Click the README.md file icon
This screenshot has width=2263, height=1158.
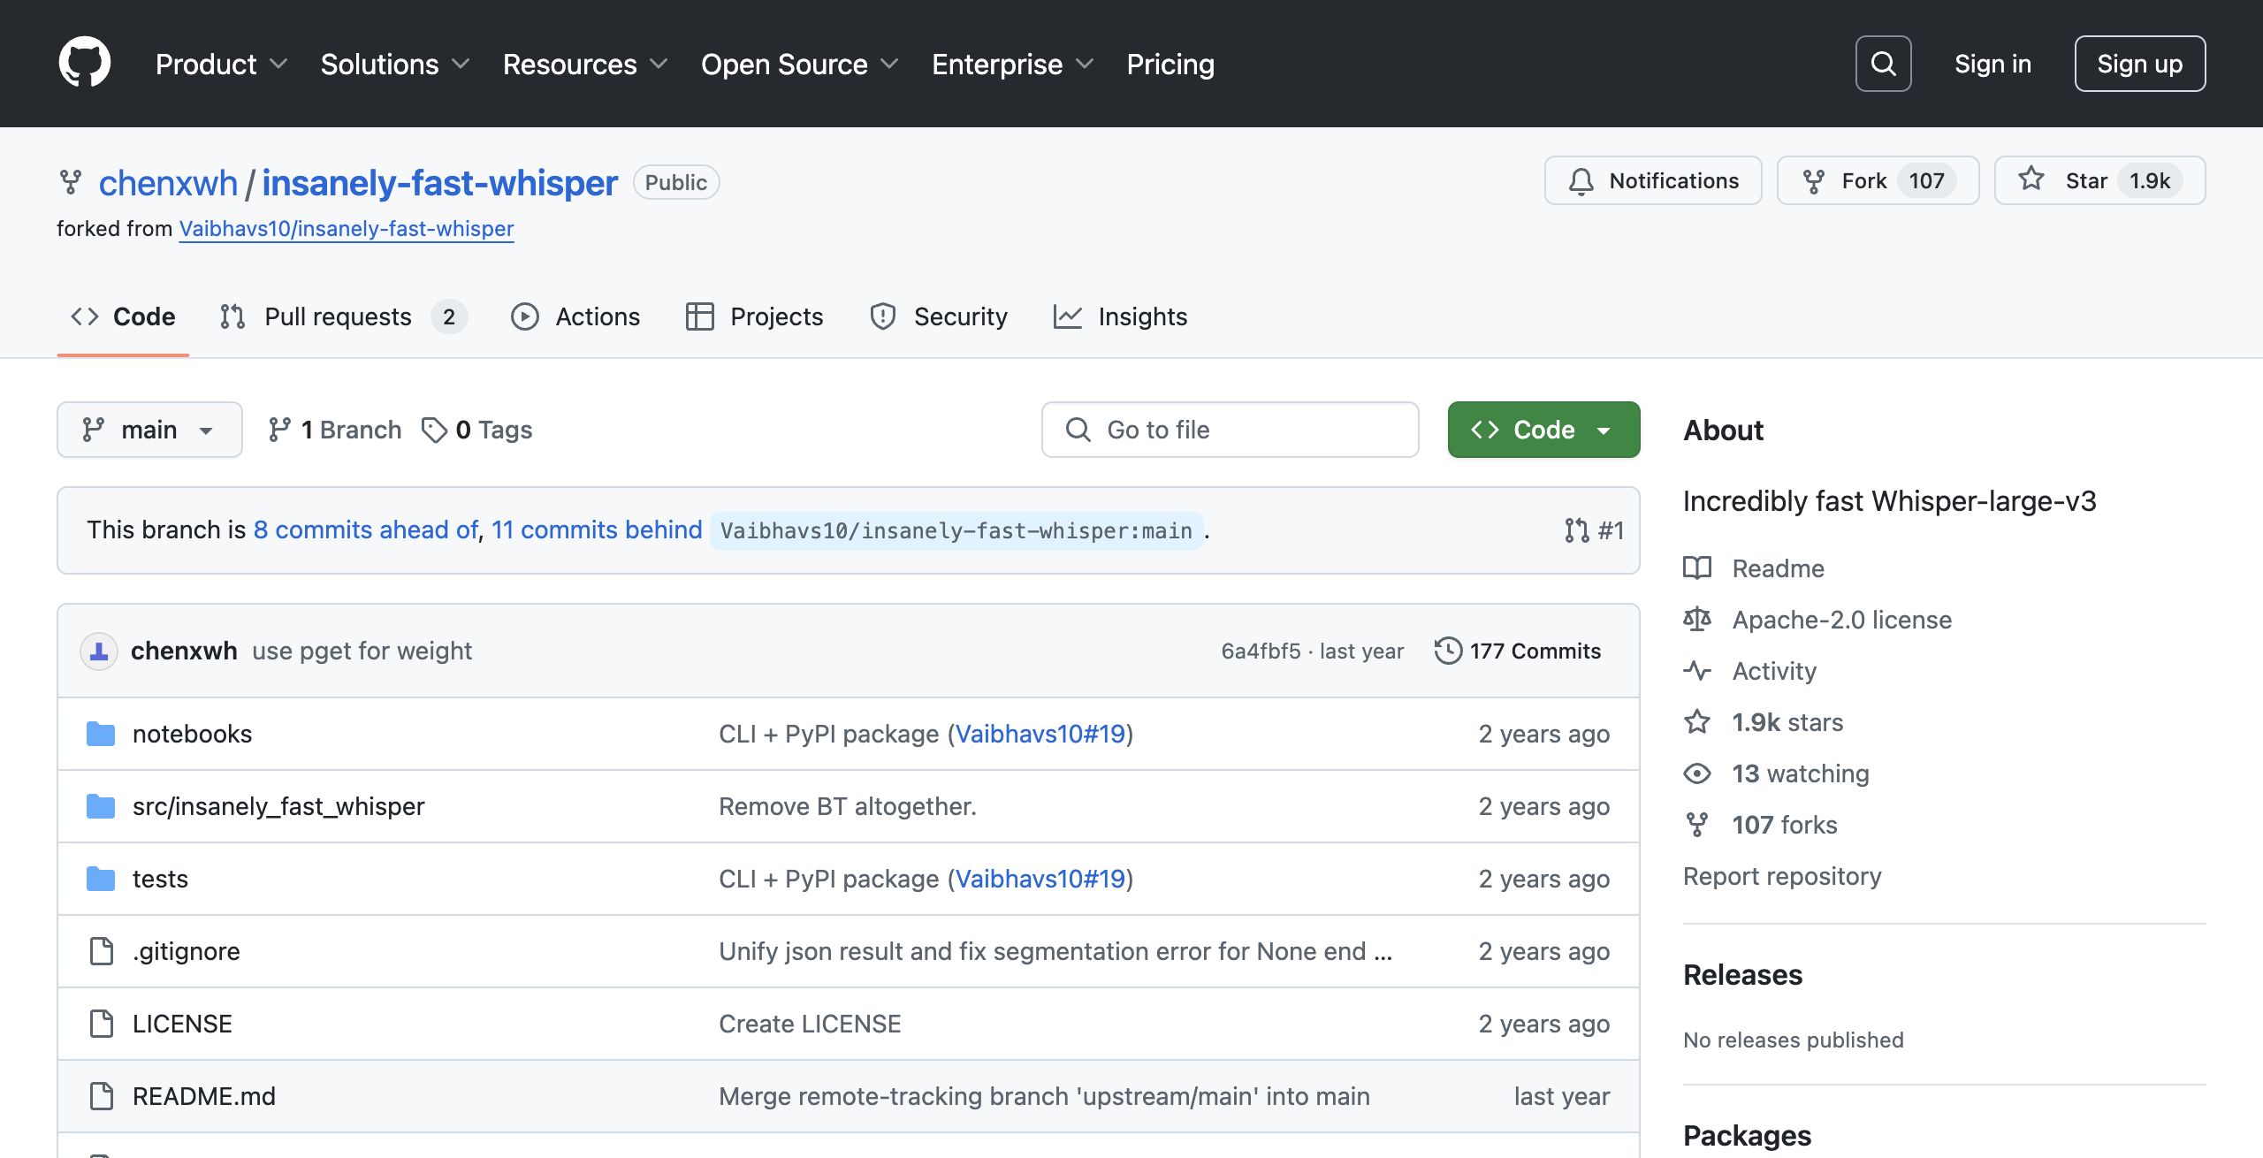point(102,1096)
